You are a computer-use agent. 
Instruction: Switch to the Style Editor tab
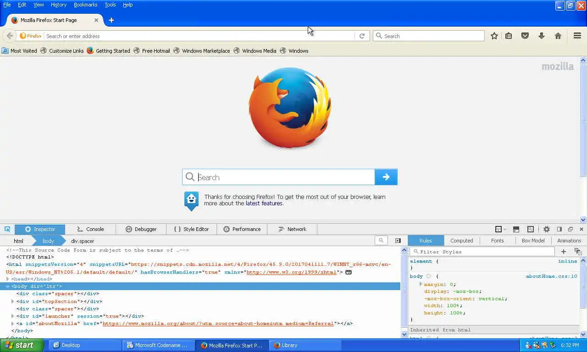191,229
